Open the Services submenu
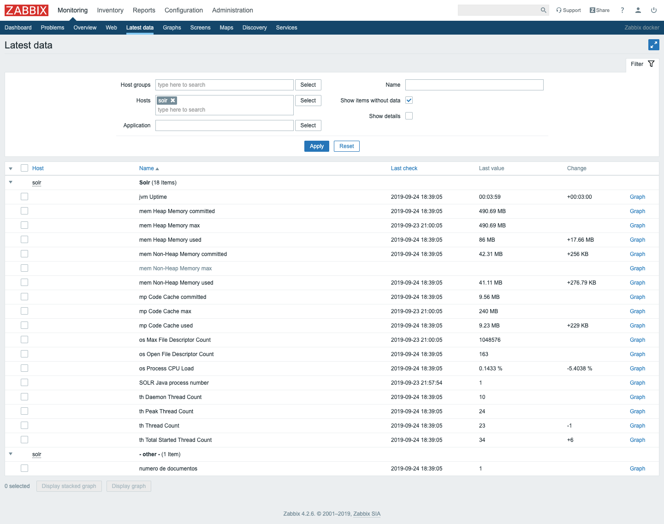The width and height of the screenshot is (664, 524). [286, 28]
